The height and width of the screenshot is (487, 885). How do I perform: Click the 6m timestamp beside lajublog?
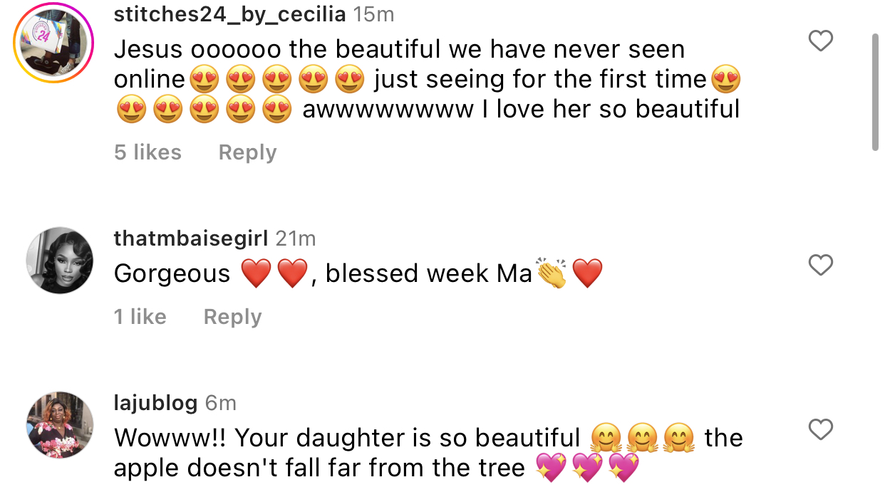220,403
